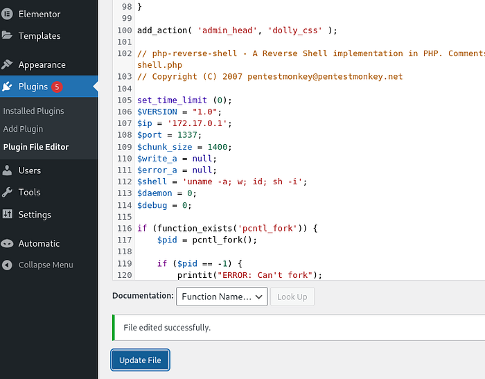
Task: Click line number 100 in the gutter
Action: point(124,30)
